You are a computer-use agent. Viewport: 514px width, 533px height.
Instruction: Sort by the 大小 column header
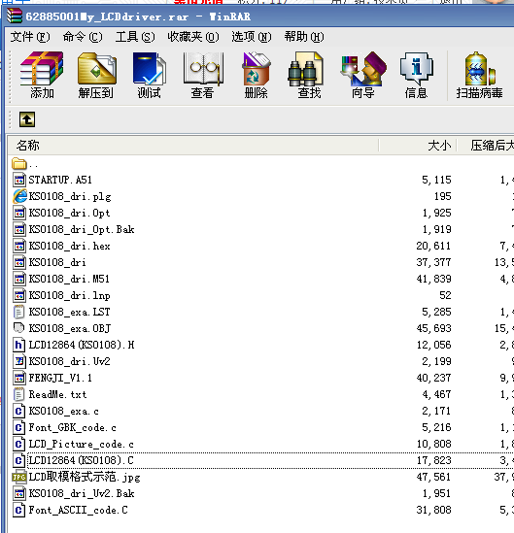click(418, 146)
